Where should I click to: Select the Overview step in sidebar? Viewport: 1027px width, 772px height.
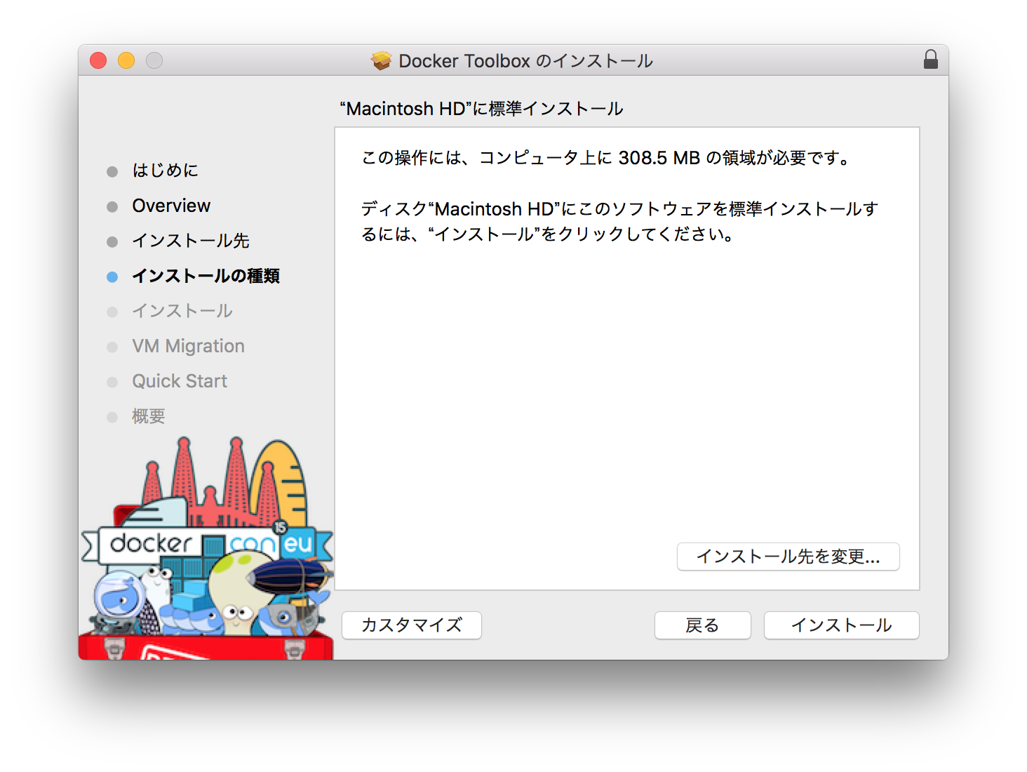[x=171, y=206]
